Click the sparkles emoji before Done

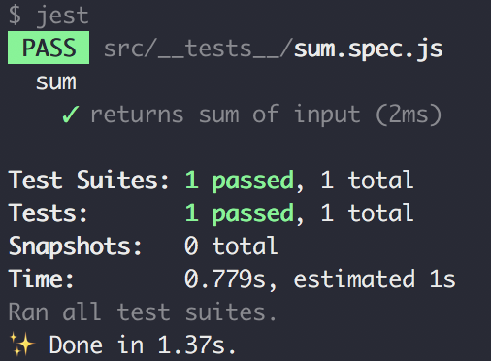coord(22,345)
